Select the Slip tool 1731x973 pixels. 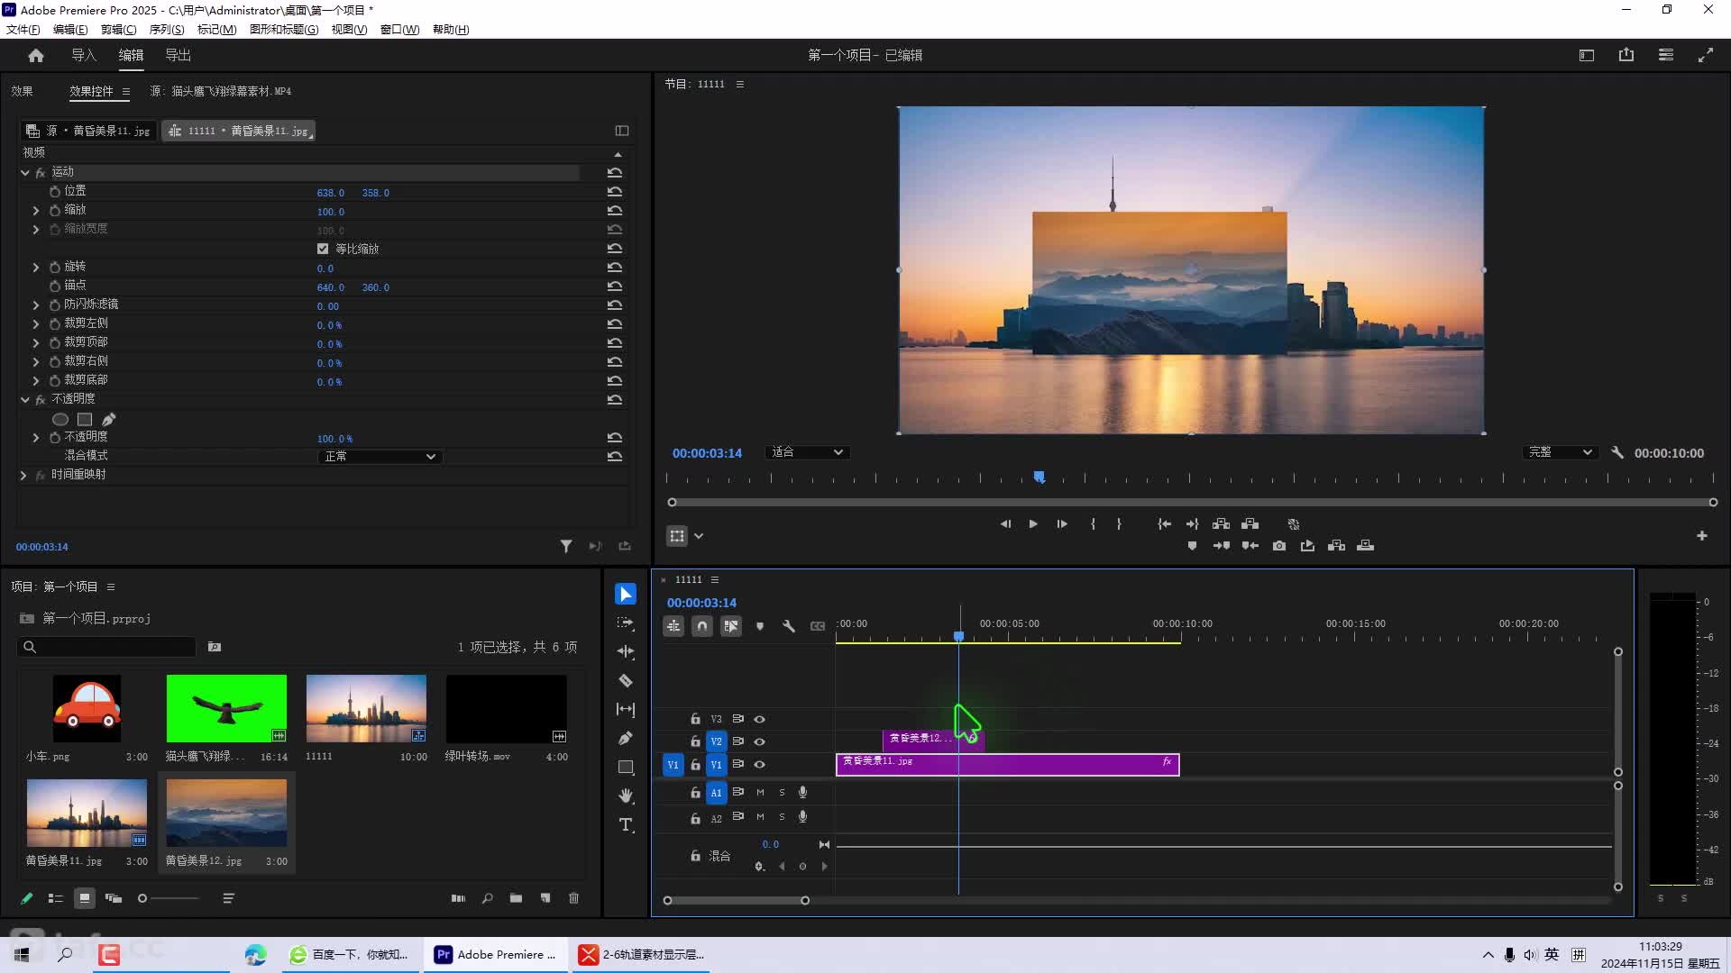coord(626,710)
